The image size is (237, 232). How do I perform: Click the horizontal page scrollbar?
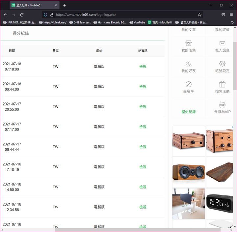point(138,230)
